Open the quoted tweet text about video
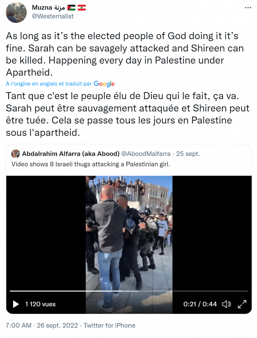 [91, 164]
